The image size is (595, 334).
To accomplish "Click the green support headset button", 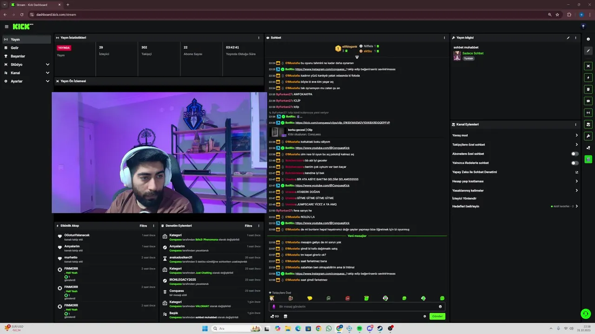I will (586, 314).
